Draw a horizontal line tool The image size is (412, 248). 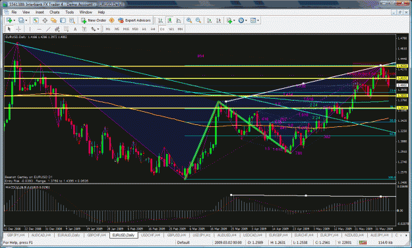coord(39,29)
